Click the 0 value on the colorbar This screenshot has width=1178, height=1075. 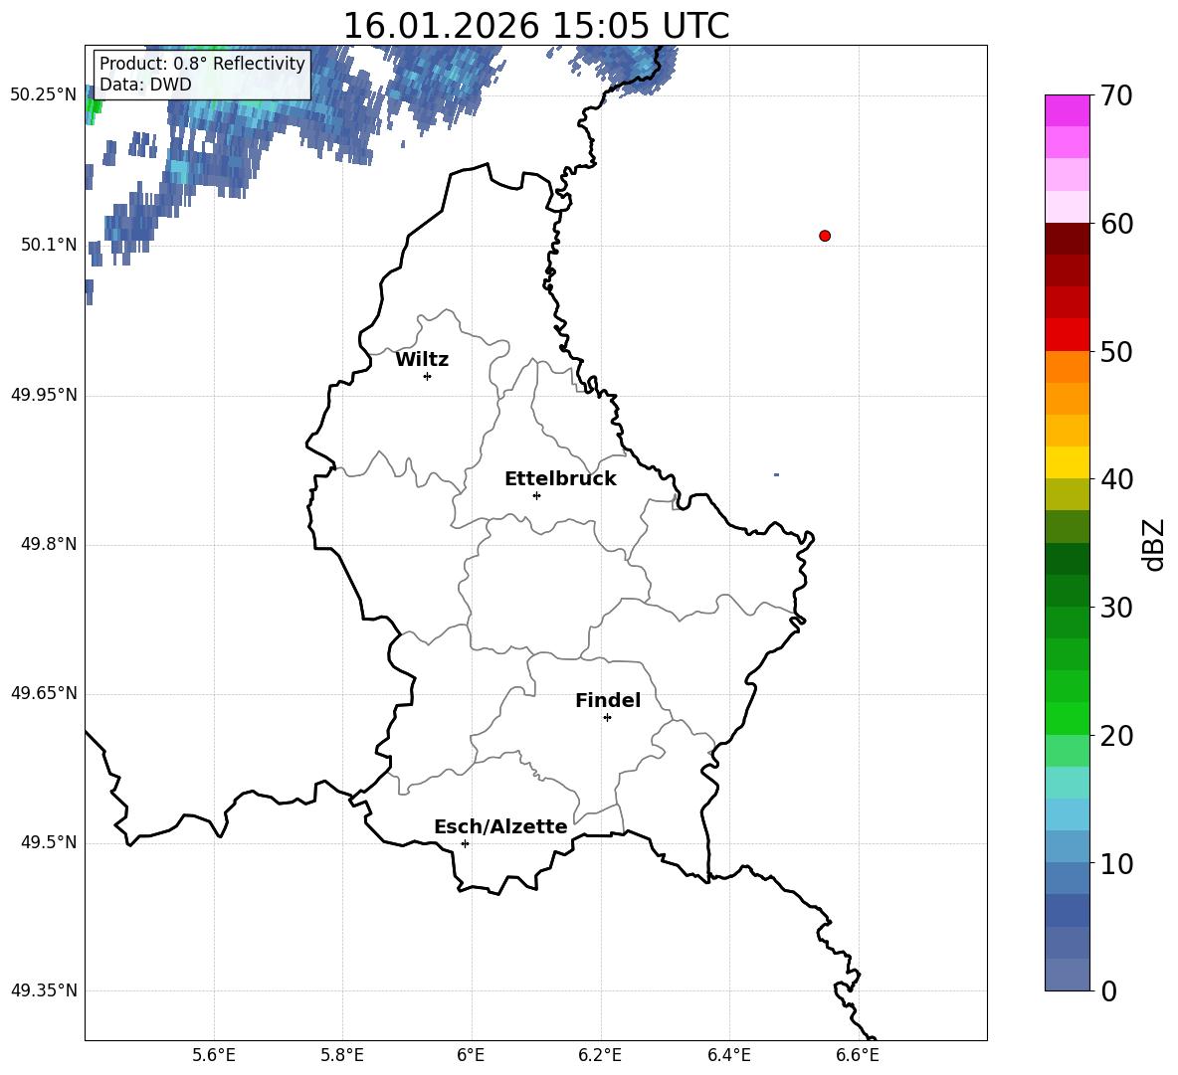tap(1109, 990)
